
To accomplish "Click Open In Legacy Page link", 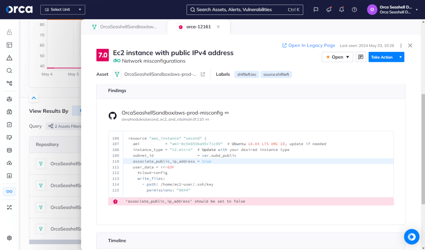I will click(309, 45).
